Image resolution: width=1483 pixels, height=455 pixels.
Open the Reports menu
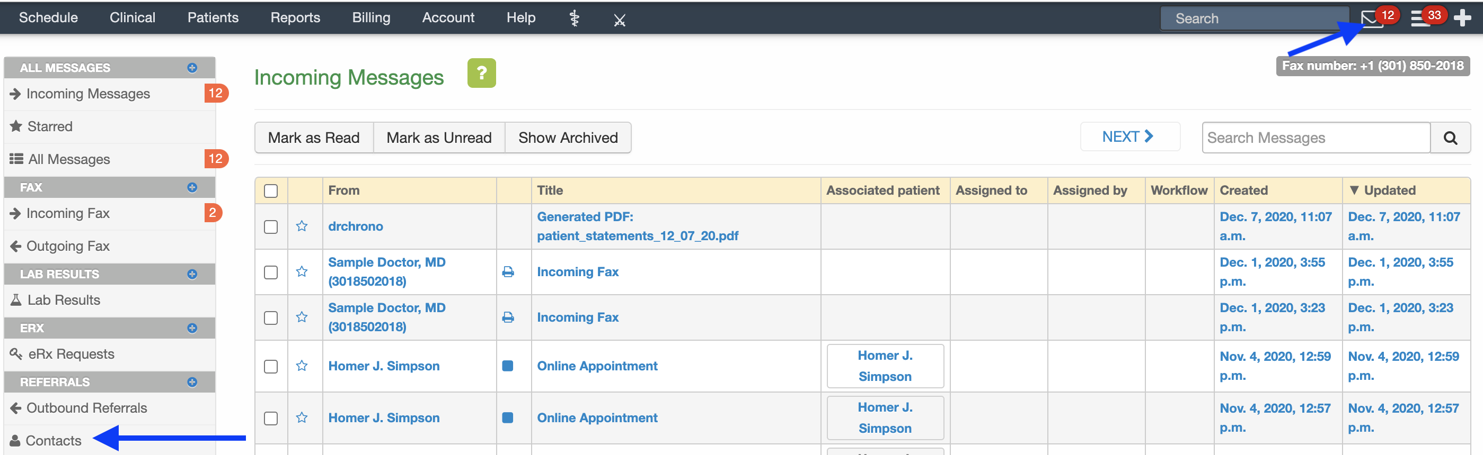[295, 18]
